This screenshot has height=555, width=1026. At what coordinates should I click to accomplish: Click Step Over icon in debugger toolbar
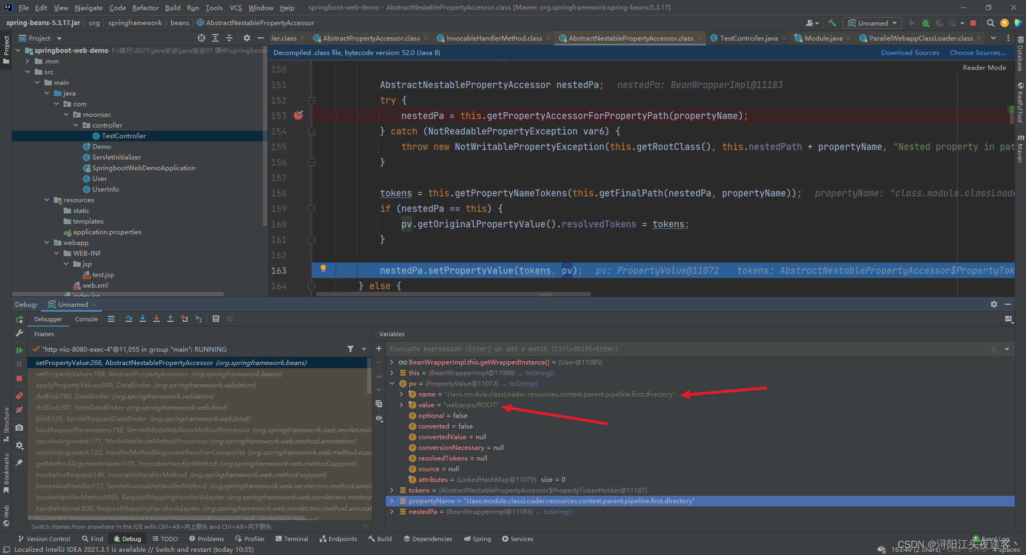[129, 319]
